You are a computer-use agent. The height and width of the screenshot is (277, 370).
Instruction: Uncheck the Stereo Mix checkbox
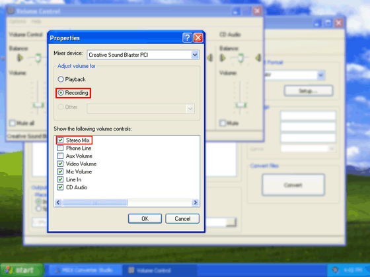coord(60,140)
